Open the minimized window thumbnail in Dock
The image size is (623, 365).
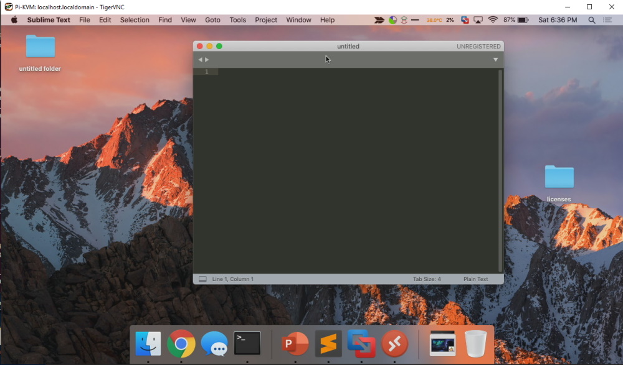click(442, 344)
